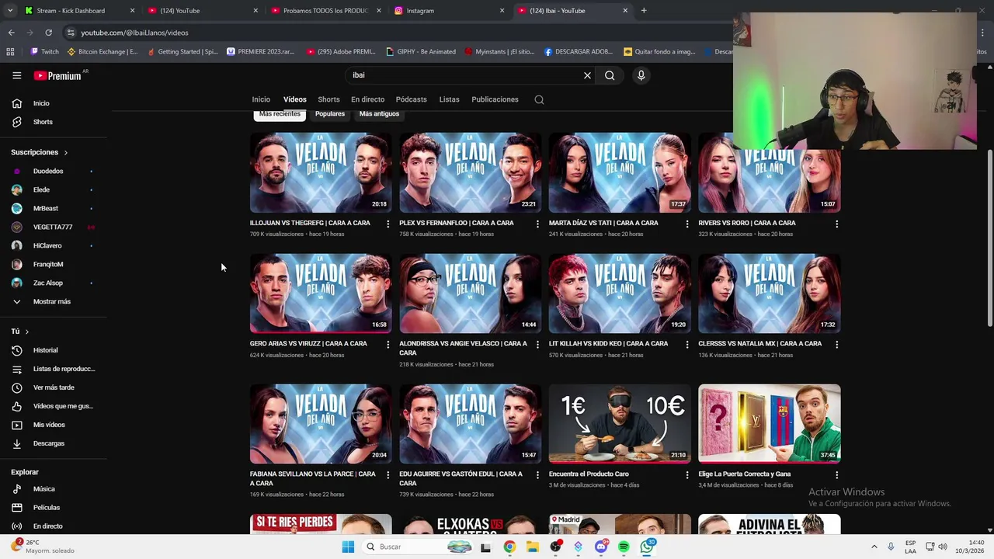The image size is (994, 559).
Task: Activate voice search microphone icon
Action: coord(641,75)
